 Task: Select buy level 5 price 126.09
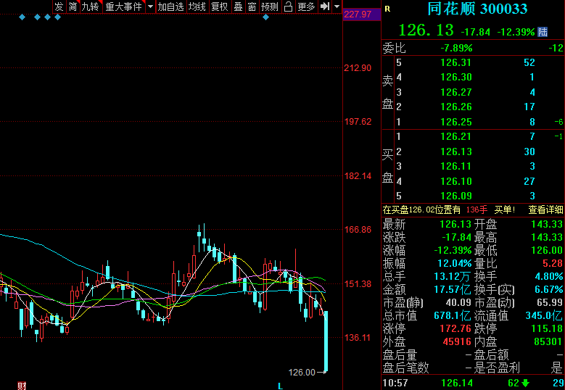tap(455, 196)
